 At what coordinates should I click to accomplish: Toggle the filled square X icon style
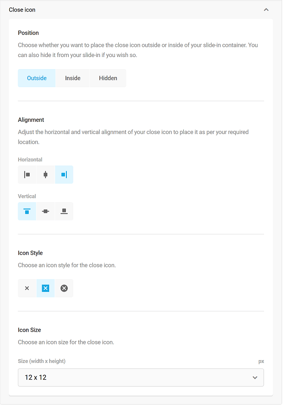click(45, 288)
